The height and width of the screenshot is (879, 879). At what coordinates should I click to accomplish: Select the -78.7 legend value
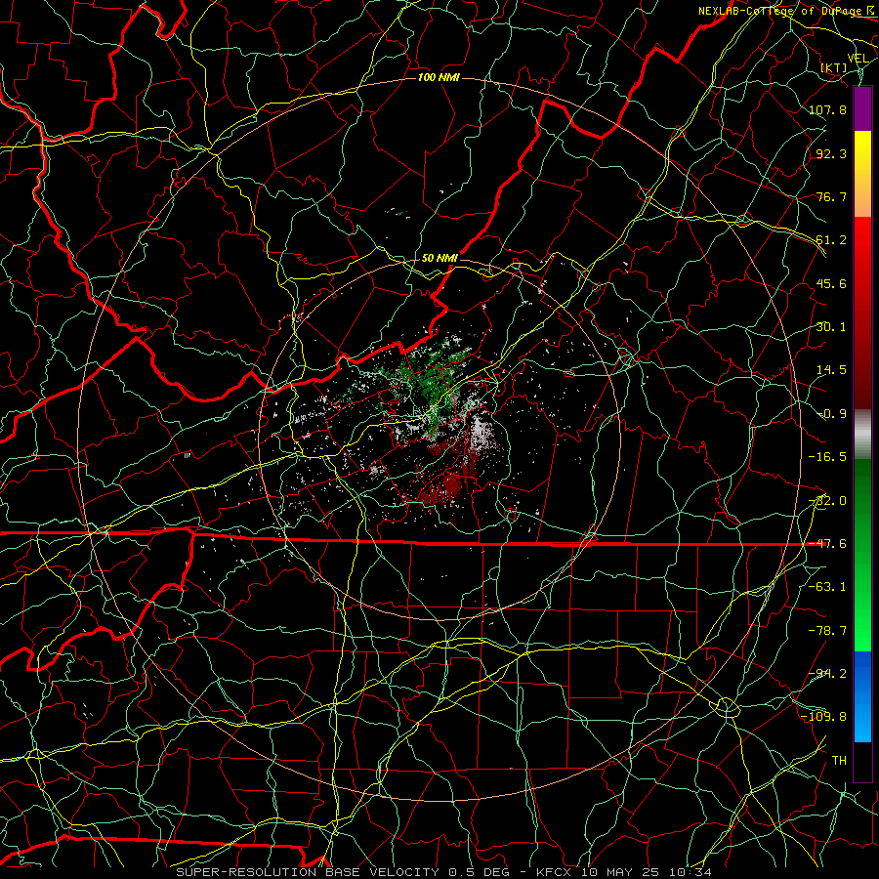(827, 631)
